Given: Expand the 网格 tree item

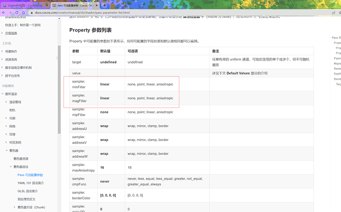Looking at the screenshot, I should point(6,126).
